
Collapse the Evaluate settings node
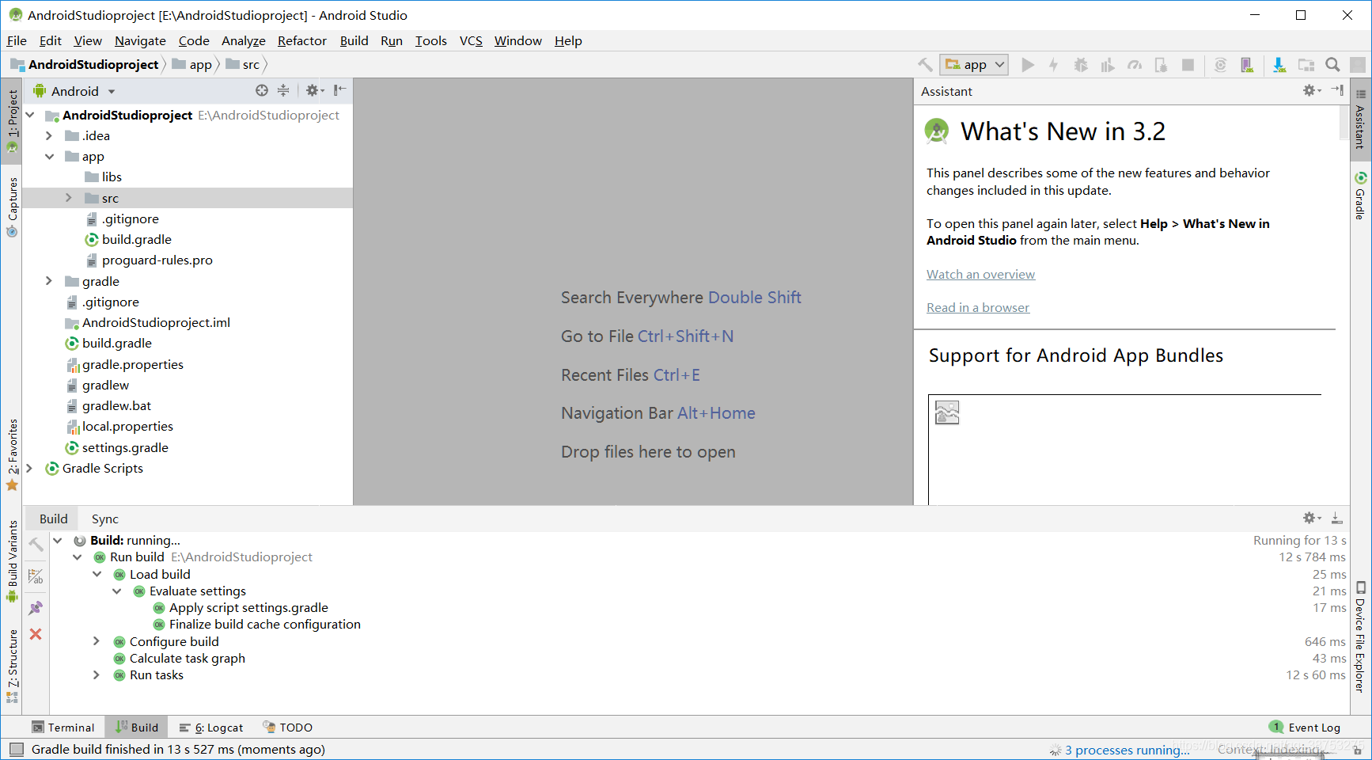tap(116, 591)
